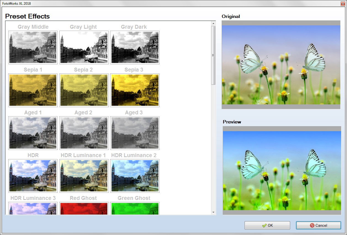The image size is (347, 235).
Task: Apply the Gray Dark preset thumbnail
Action: 135,47
